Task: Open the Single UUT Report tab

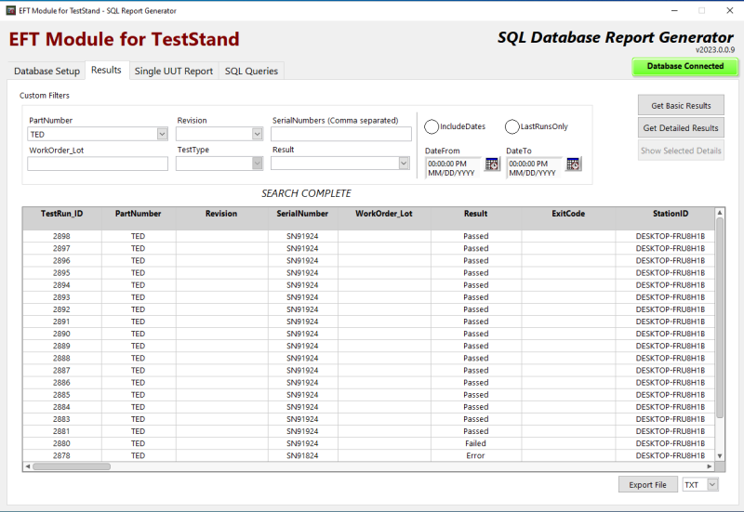Action: click(174, 72)
